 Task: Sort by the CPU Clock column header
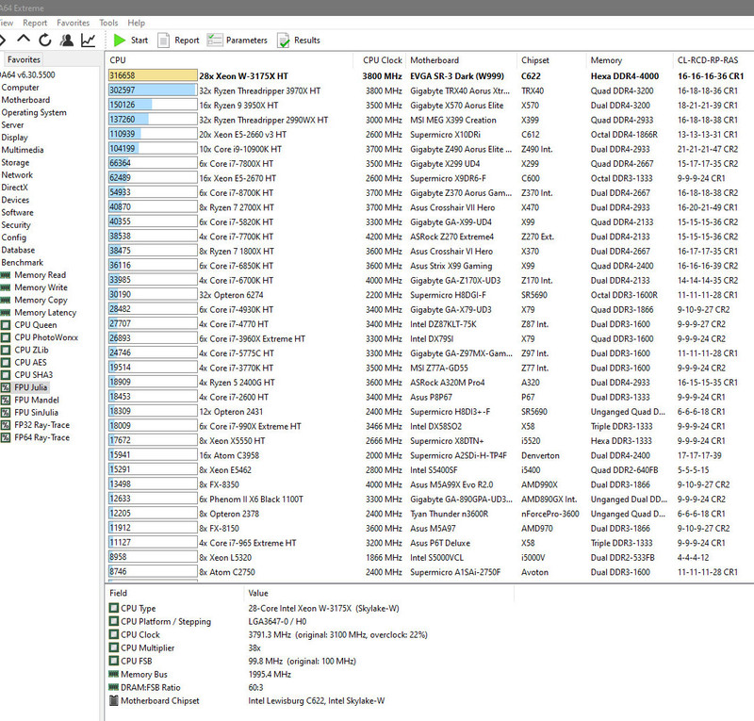[380, 60]
